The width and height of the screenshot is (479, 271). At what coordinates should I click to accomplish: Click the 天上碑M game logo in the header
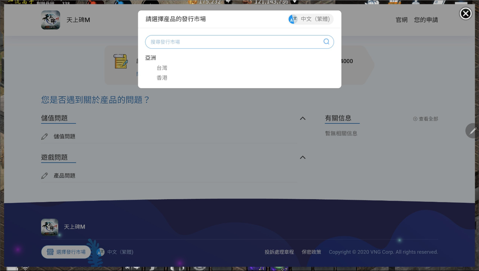coord(50,20)
